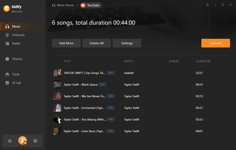Click the Sidify logo icon

click(x=6, y=9)
